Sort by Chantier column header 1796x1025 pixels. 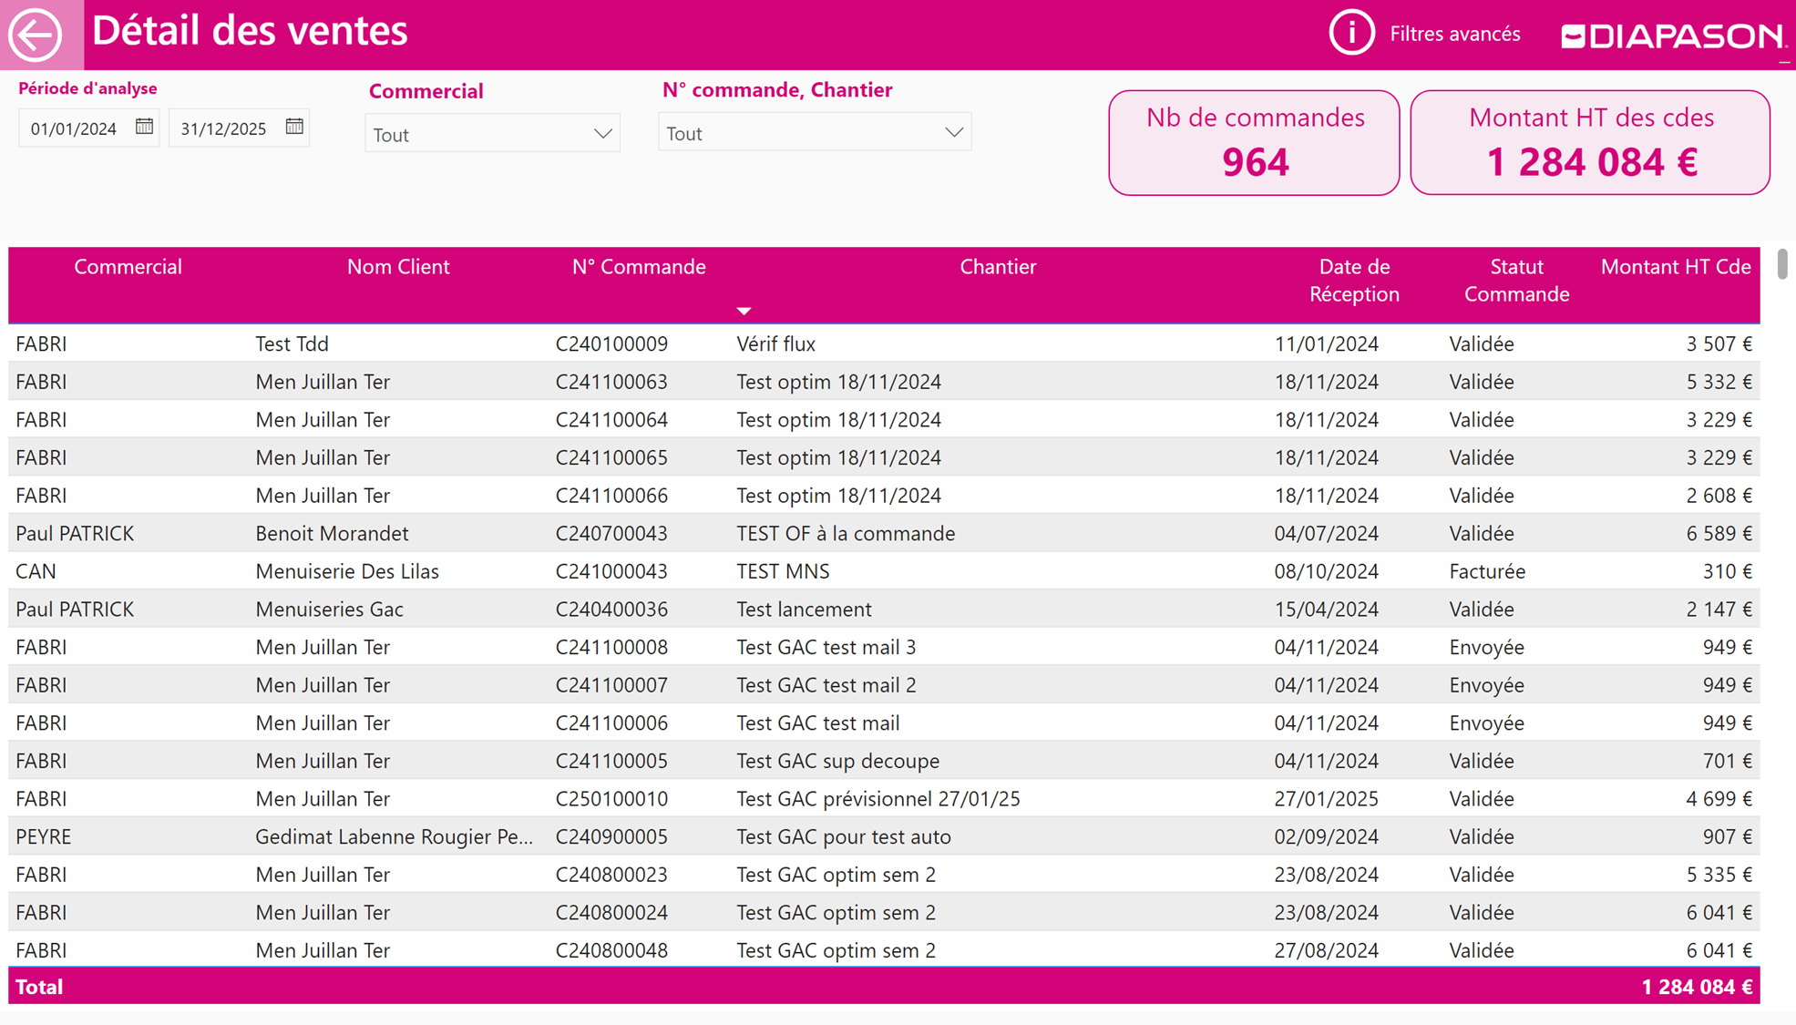tap(997, 267)
